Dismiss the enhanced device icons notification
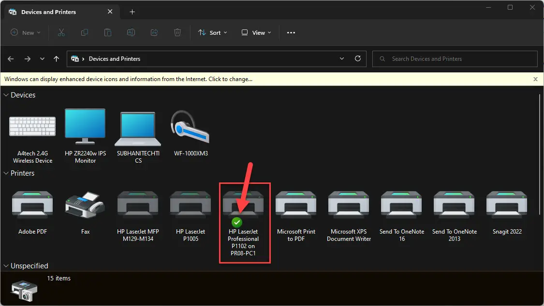Screen dimensions: 544x306 [x=535, y=79]
